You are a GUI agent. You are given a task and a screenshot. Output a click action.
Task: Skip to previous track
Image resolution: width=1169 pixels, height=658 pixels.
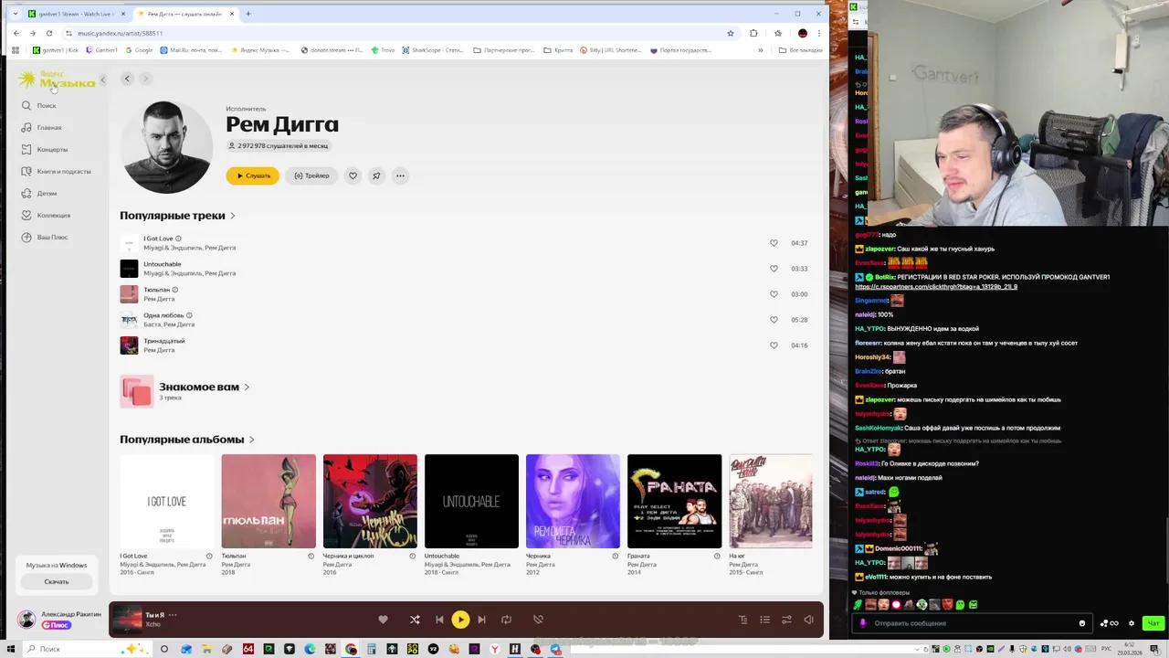pyautogui.click(x=439, y=620)
